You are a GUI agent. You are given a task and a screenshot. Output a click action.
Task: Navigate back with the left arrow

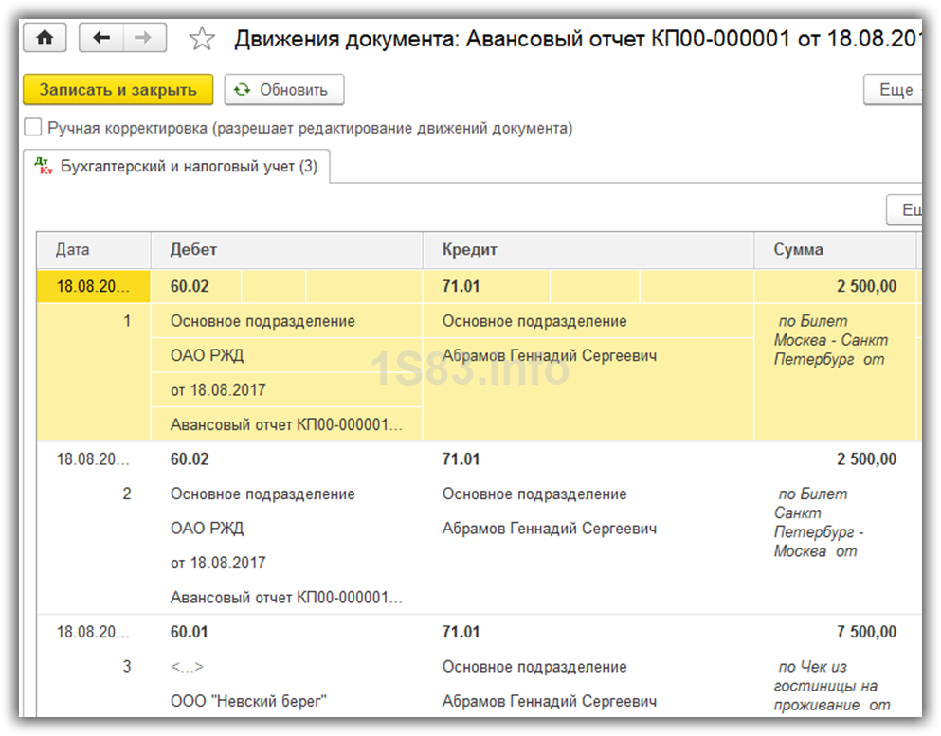pos(101,38)
